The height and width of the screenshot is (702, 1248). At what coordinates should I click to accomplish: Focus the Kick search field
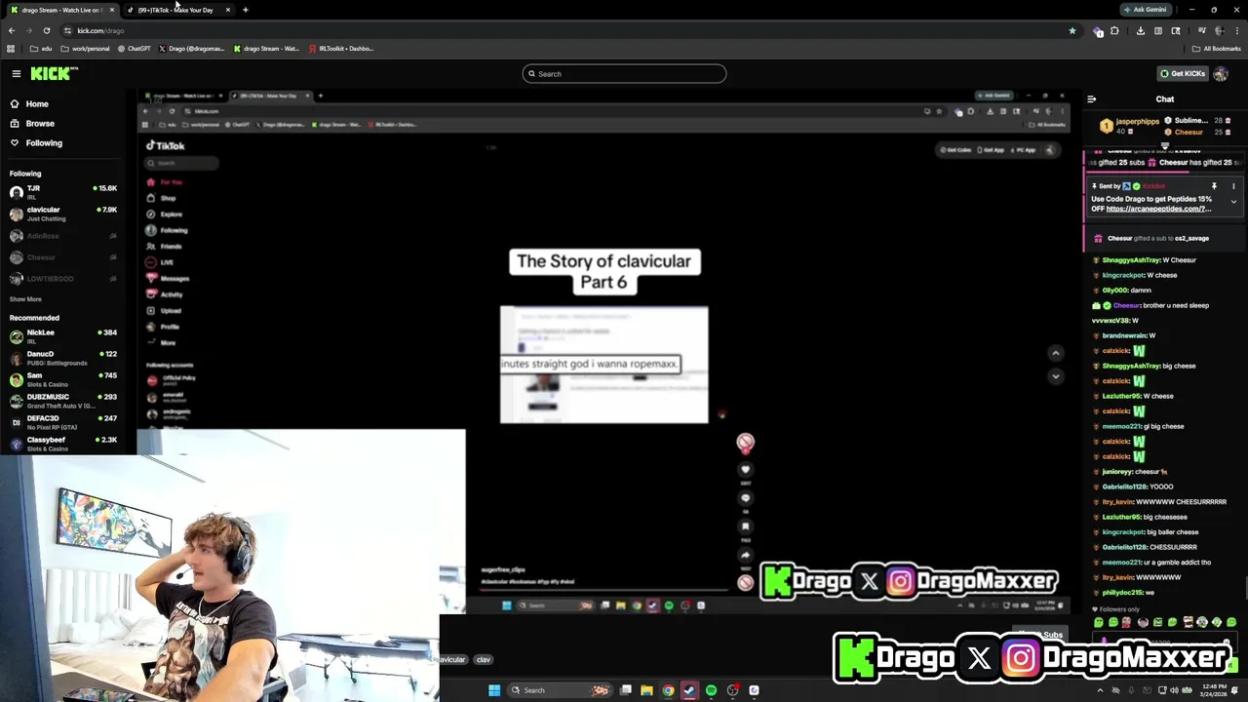click(x=624, y=73)
